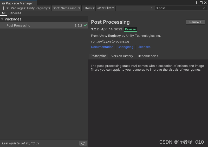Image resolution: width=208 pixels, height=147 pixels.
Task: Select the Description tab
Action: pos(99,56)
